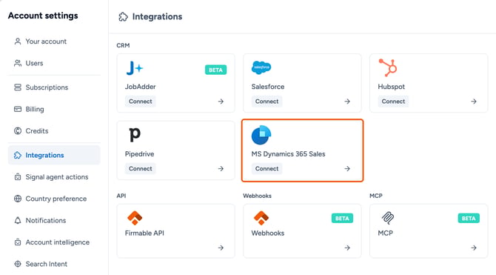This screenshot has width=496, height=275.
Task: Connect the Salesforce integration
Action: (x=267, y=102)
